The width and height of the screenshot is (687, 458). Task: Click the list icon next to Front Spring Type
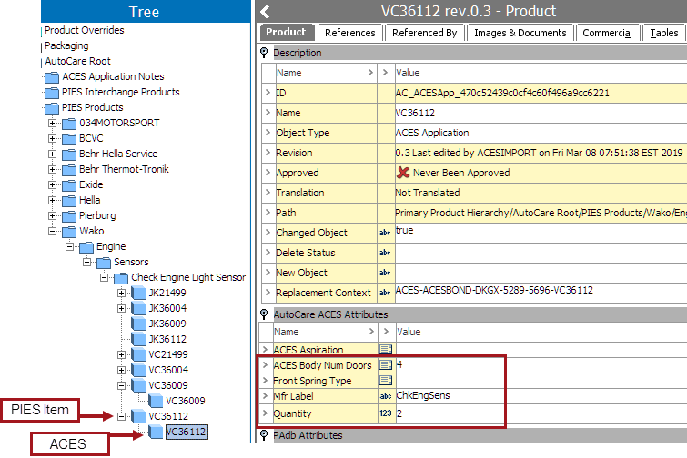(x=385, y=381)
